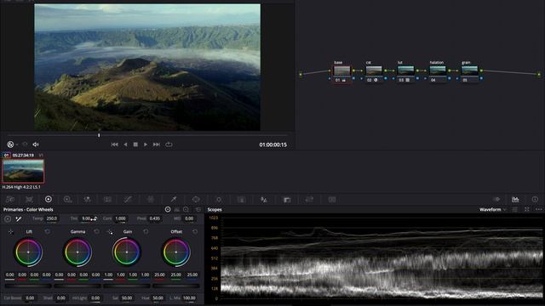Open the Information panel
The height and width of the screenshot is (306, 545).
pyautogui.click(x=535, y=199)
